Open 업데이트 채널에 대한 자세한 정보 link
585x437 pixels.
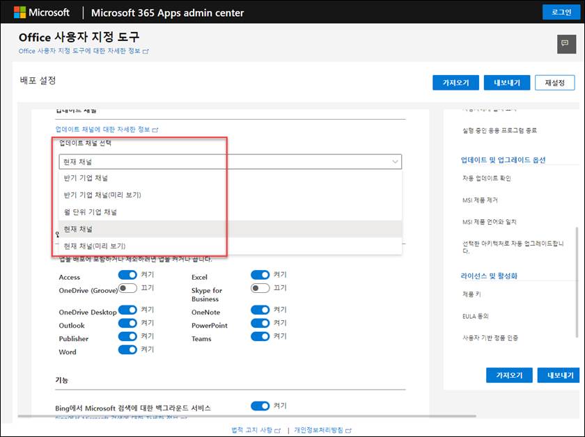107,129
